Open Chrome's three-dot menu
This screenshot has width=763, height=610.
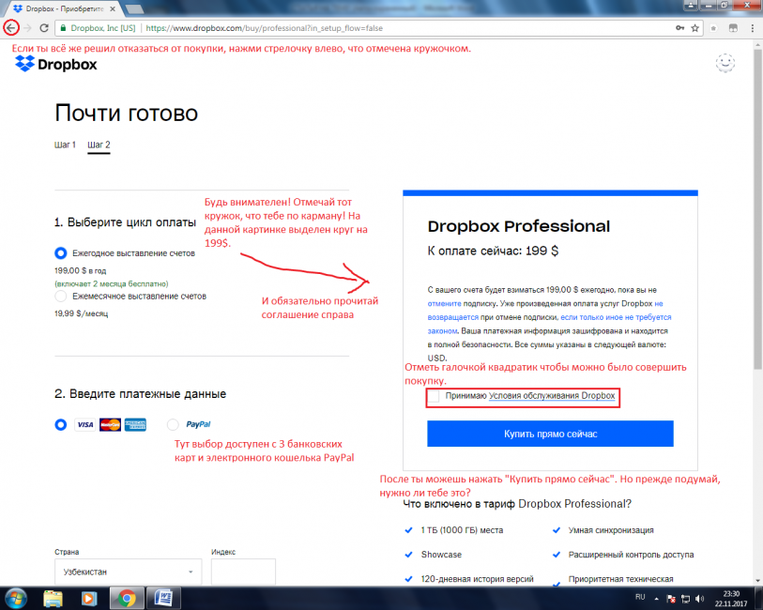click(753, 28)
